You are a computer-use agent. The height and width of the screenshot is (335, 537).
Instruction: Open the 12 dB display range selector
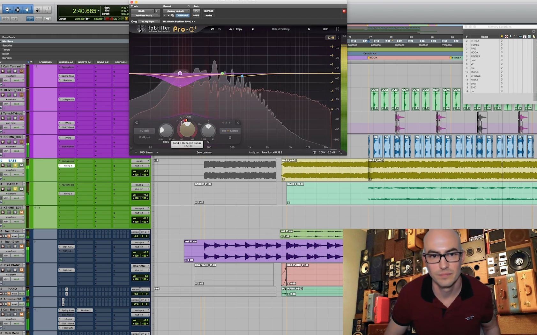coord(331,38)
